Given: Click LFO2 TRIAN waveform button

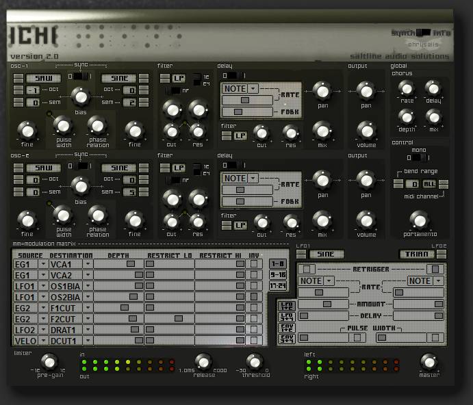Looking at the screenshot, I should pyautogui.click(x=417, y=254).
